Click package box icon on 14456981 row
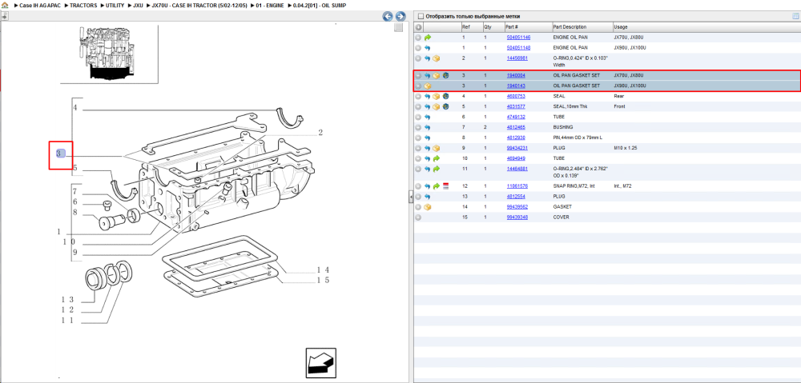Image resolution: width=801 pixels, height=383 pixels. point(437,58)
